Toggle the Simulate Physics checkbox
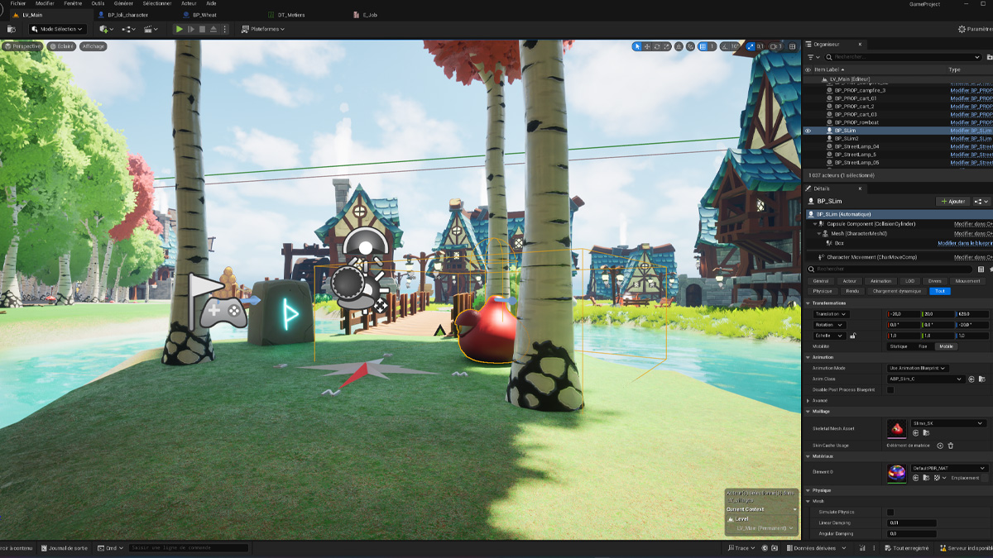Screen dimensions: 993x558 (x=890, y=513)
